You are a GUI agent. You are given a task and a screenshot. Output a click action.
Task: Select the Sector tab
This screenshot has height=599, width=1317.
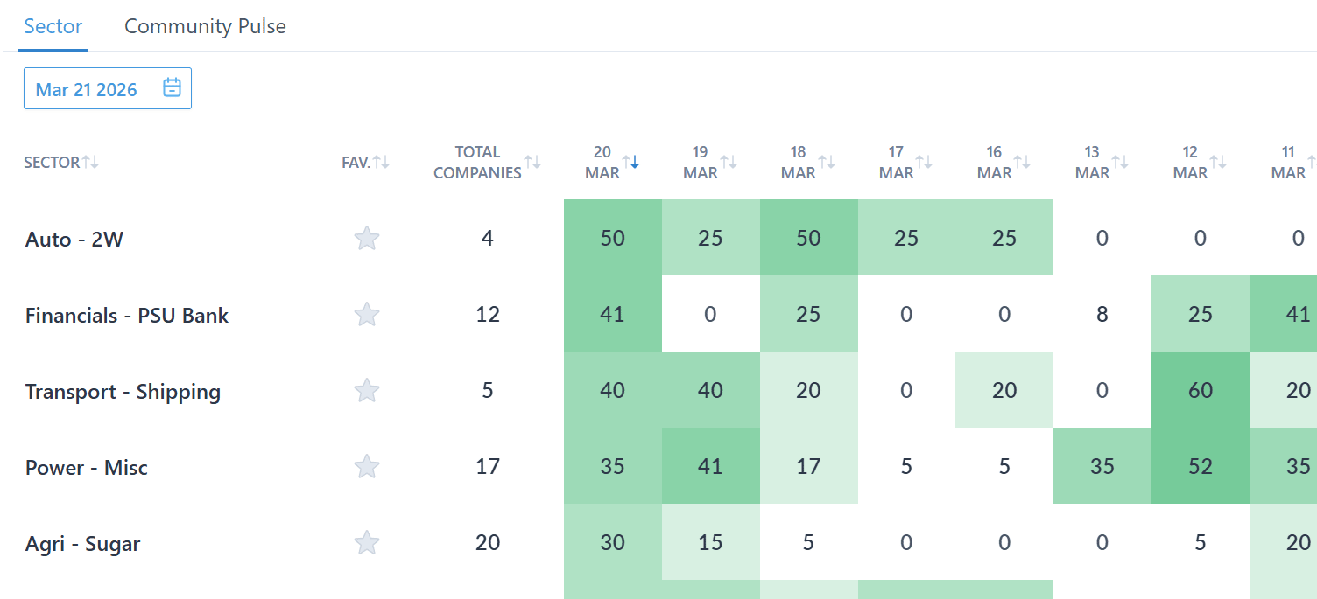tap(53, 26)
